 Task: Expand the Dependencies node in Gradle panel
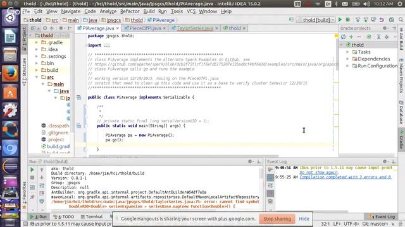click(347, 59)
